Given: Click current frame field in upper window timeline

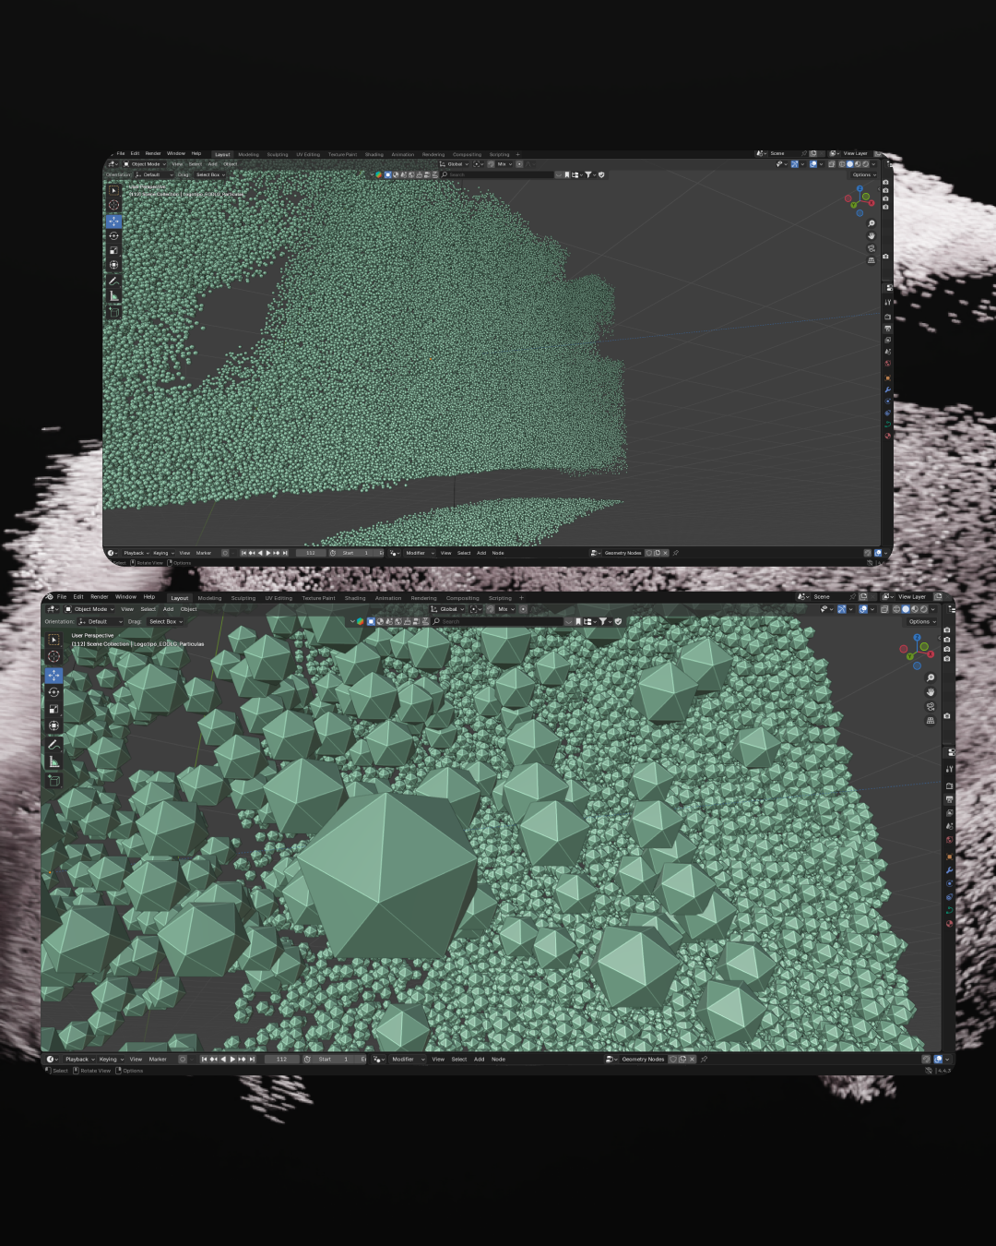Looking at the screenshot, I should (x=310, y=553).
